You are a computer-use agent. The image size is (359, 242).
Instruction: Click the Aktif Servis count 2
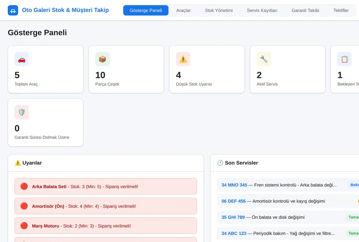[259, 75]
